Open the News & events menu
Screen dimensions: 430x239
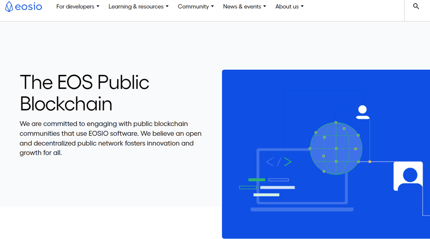pos(245,7)
